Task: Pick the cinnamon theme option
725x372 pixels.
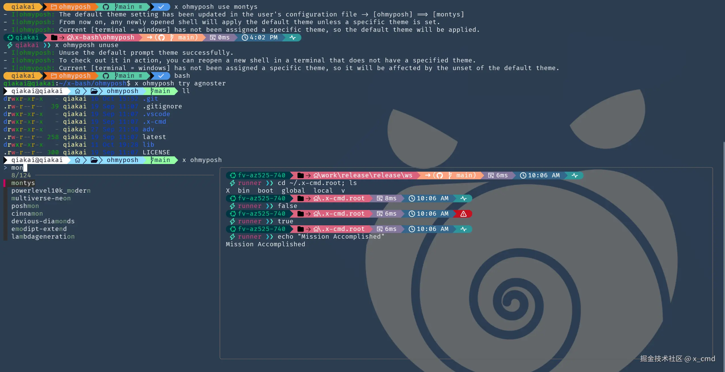Action: click(27, 214)
